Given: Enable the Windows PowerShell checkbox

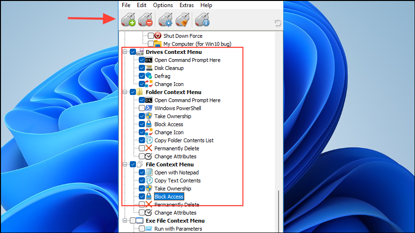Looking at the screenshot, I should pos(142,108).
